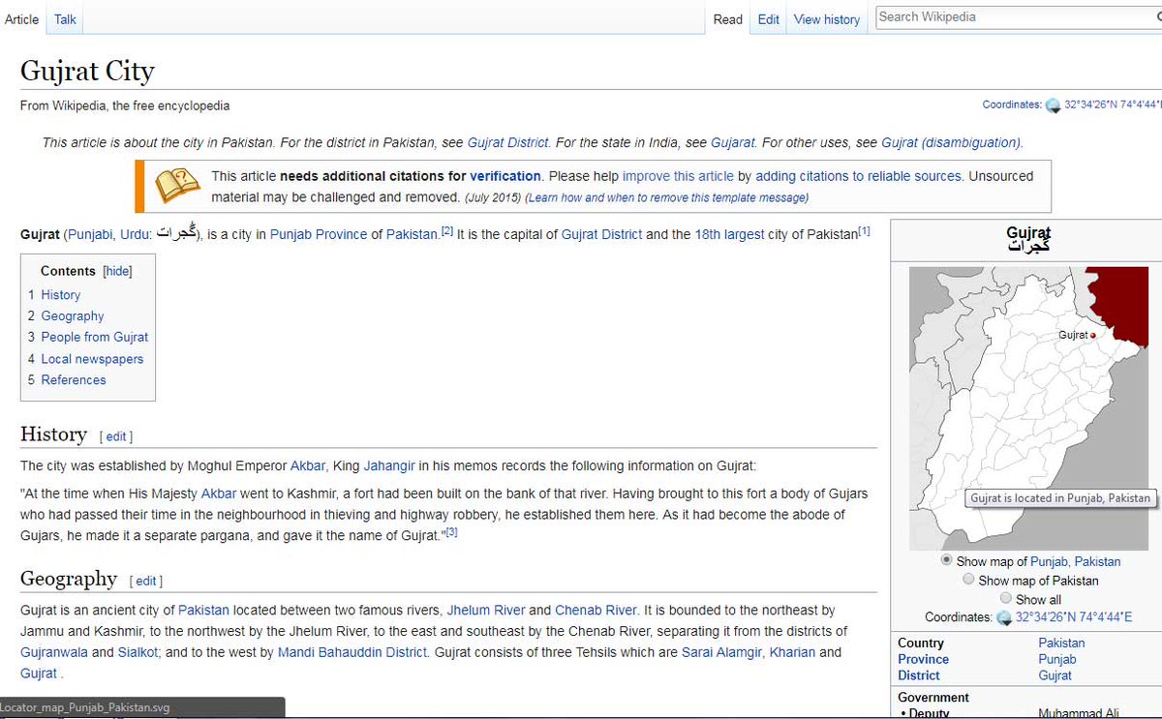The width and height of the screenshot is (1162, 719).
Task: Switch to the Read tab
Action: (x=728, y=19)
